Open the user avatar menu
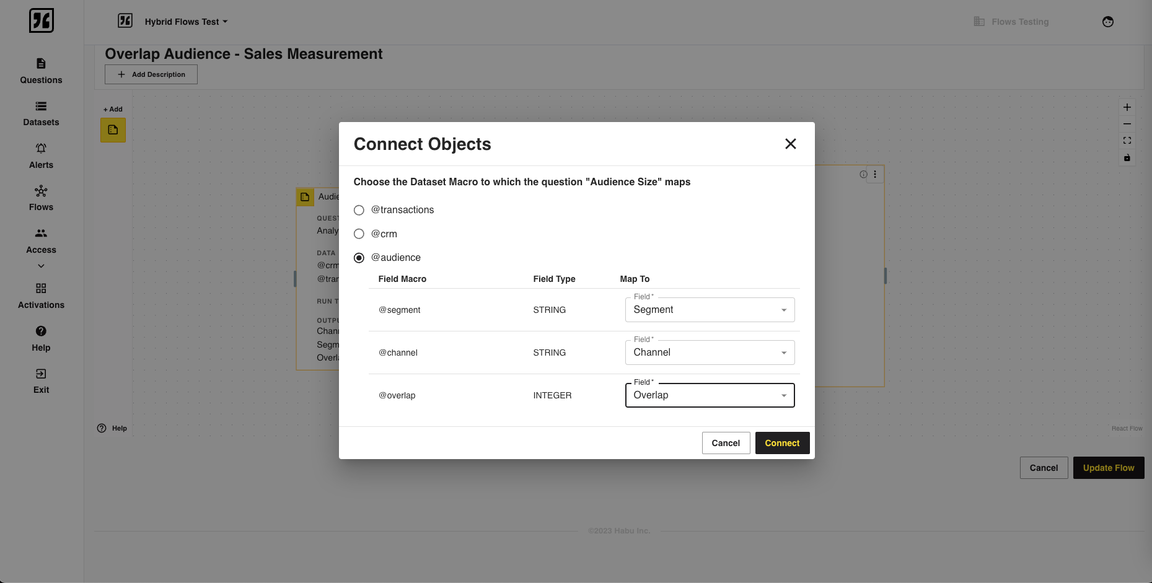The image size is (1152, 583). 1108,22
